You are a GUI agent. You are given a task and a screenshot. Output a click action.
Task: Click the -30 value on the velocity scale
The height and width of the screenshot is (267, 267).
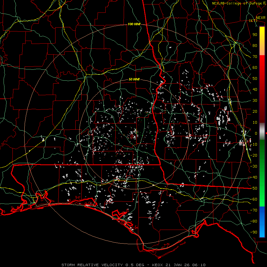coord(254,166)
